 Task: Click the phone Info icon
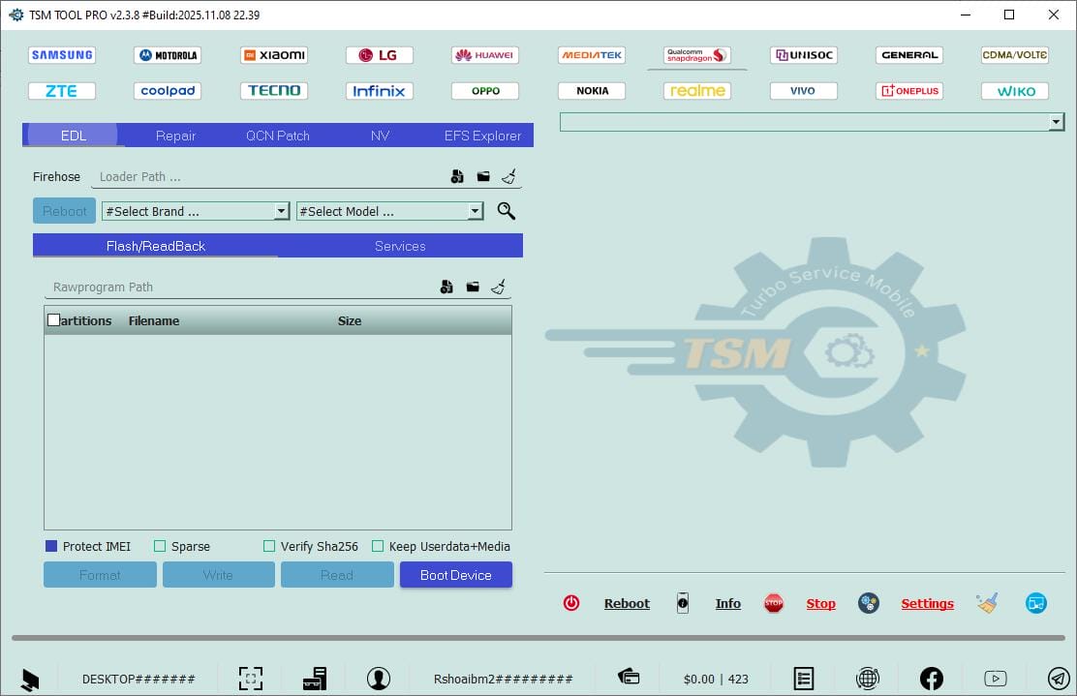pyautogui.click(x=683, y=602)
